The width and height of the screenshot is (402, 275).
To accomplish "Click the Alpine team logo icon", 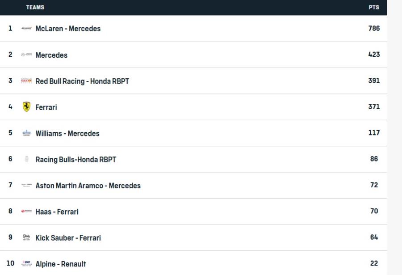I will point(26,264).
